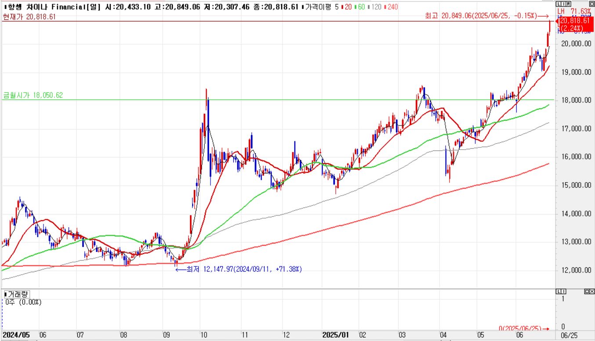Click the 거래량 volume indicator label
The height and width of the screenshot is (341, 595).
pyautogui.click(x=17, y=294)
